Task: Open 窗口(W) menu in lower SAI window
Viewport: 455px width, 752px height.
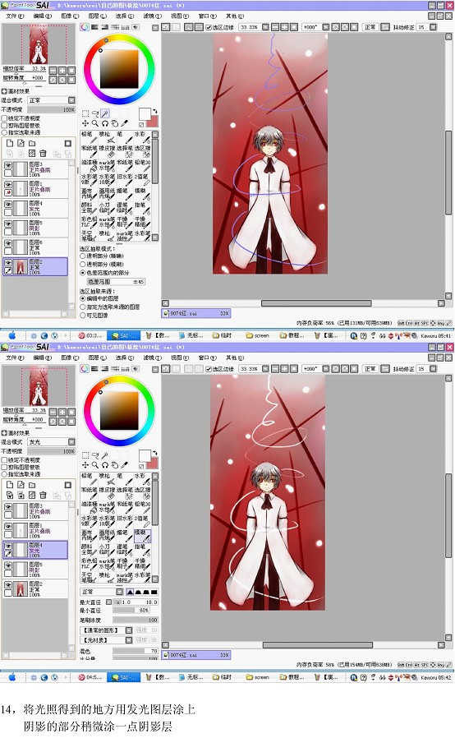Action: [208, 358]
